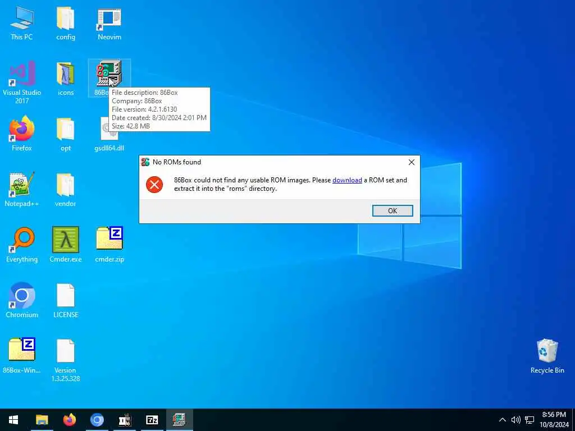Open File Explorer from the taskbar
Viewport: 575px width, 431px height.
click(42, 420)
